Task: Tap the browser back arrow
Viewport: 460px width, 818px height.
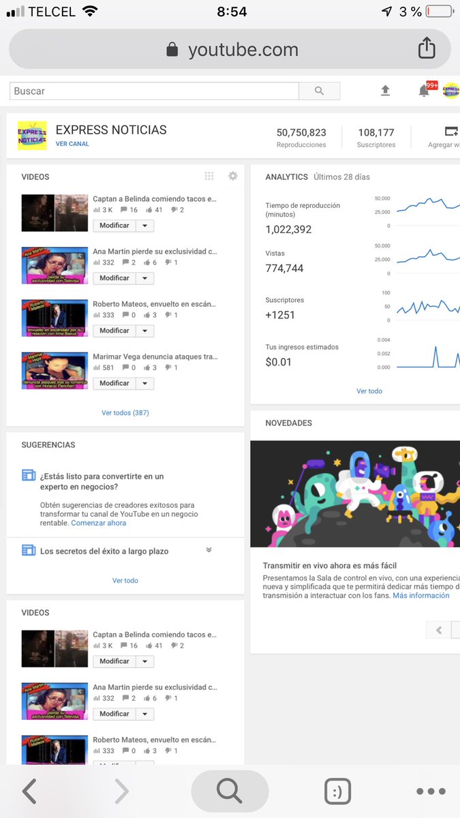Action: 29,791
